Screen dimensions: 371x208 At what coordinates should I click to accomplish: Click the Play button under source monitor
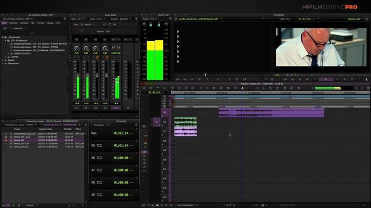pyautogui.click(x=218, y=80)
